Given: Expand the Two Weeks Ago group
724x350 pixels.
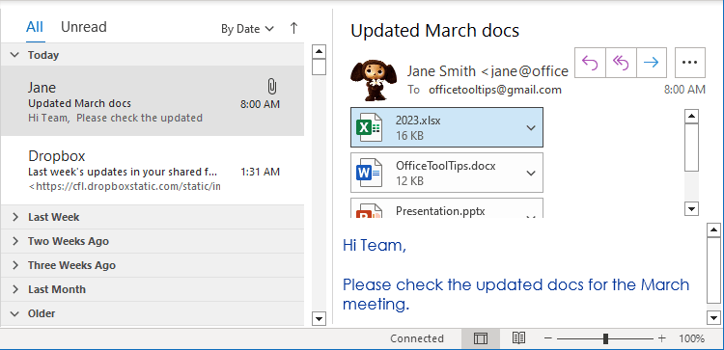Looking at the screenshot, I should (x=15, y=241).
